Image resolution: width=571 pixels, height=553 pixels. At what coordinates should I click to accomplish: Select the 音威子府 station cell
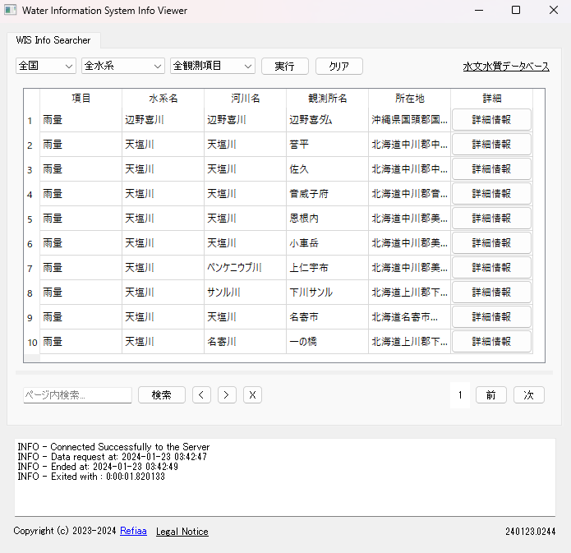click(x=327, y=194)
